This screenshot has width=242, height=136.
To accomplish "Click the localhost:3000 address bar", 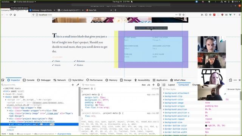I will (105, 15).
